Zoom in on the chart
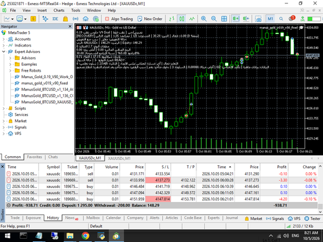The image size is (323, 242). (x=203, y=19)
